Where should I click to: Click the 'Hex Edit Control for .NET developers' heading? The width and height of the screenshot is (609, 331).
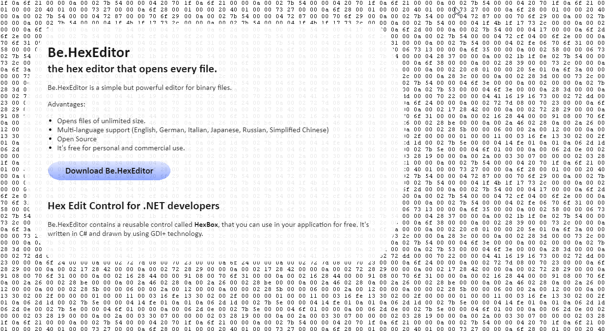tap(133, 206)
